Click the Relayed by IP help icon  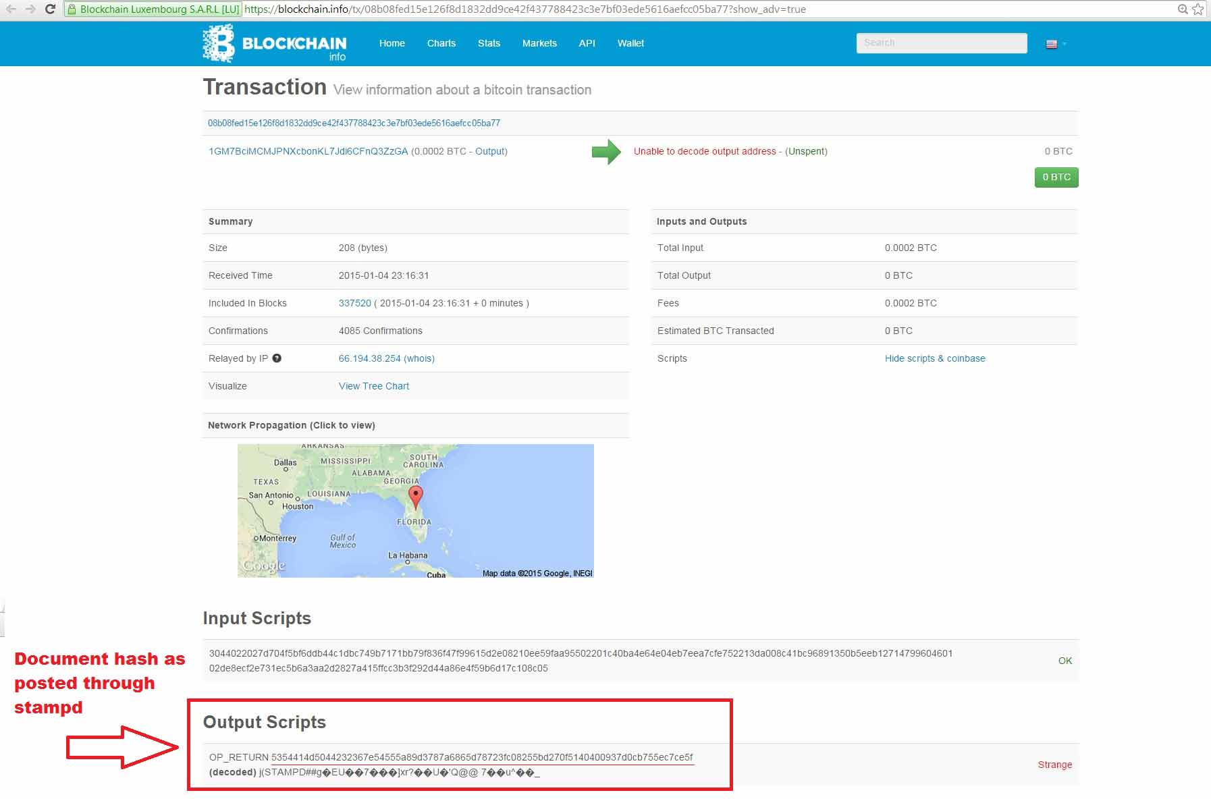277,358
